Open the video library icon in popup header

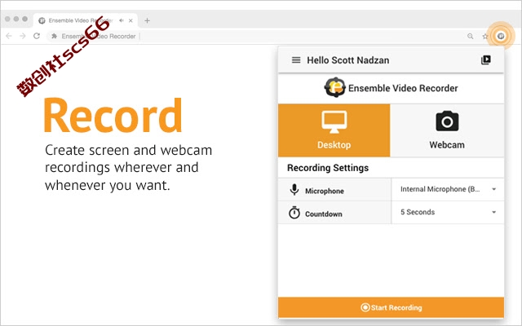(x=486, y=59)
